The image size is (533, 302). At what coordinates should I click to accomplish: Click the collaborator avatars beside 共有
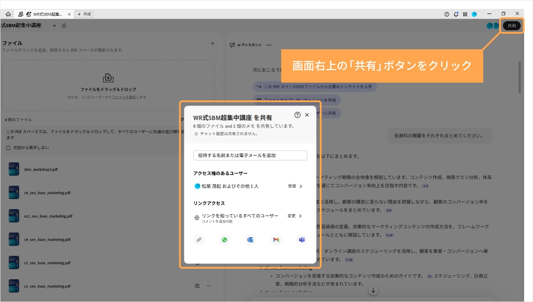493,26
